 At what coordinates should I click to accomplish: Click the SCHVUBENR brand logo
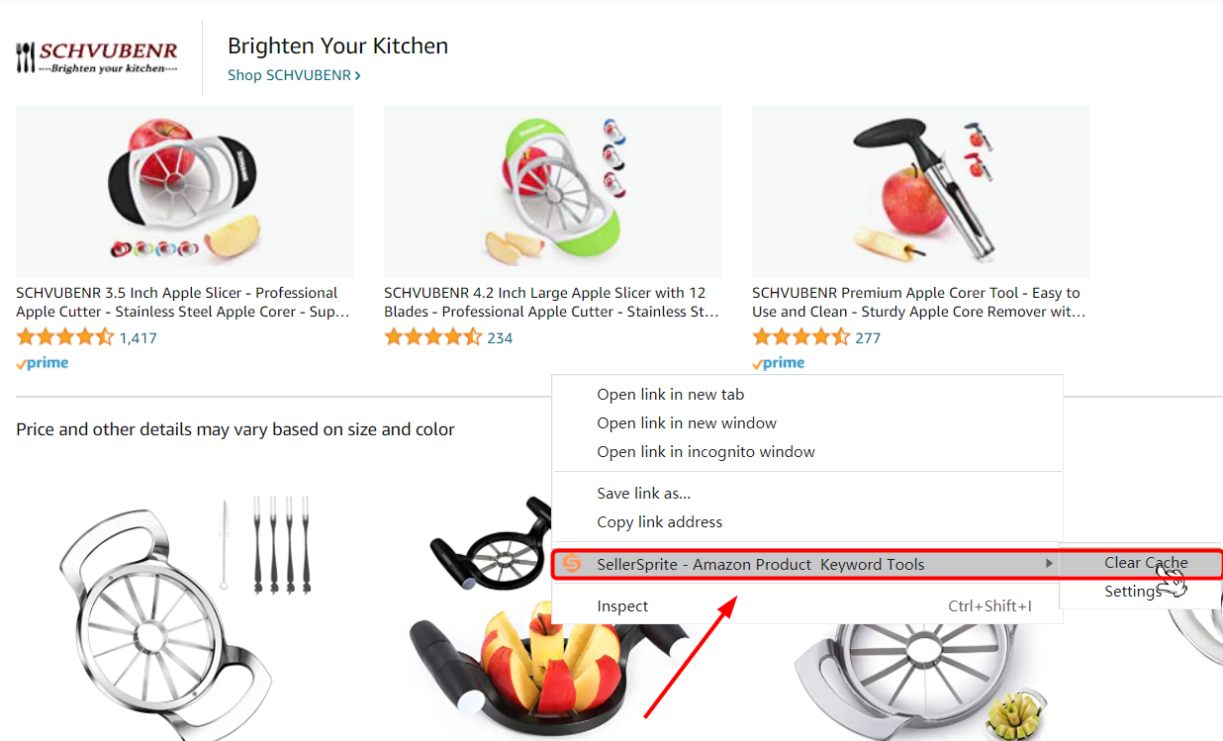[97, 57]
